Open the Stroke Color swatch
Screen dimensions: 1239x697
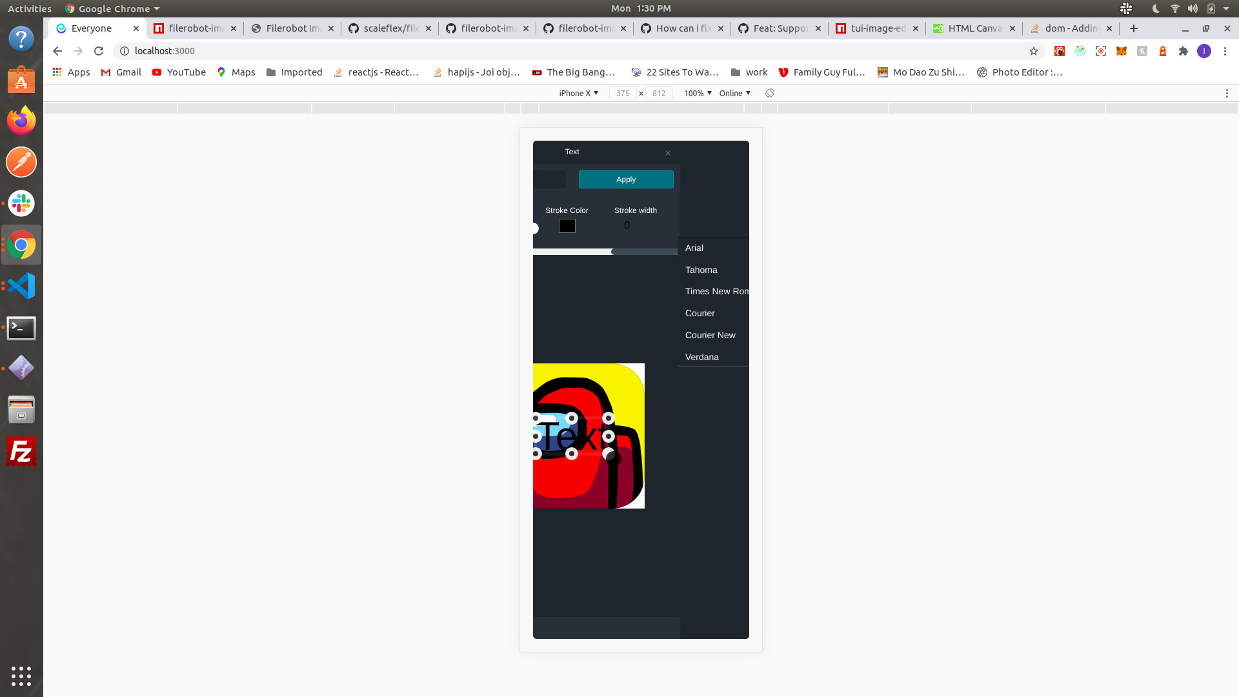567,225
